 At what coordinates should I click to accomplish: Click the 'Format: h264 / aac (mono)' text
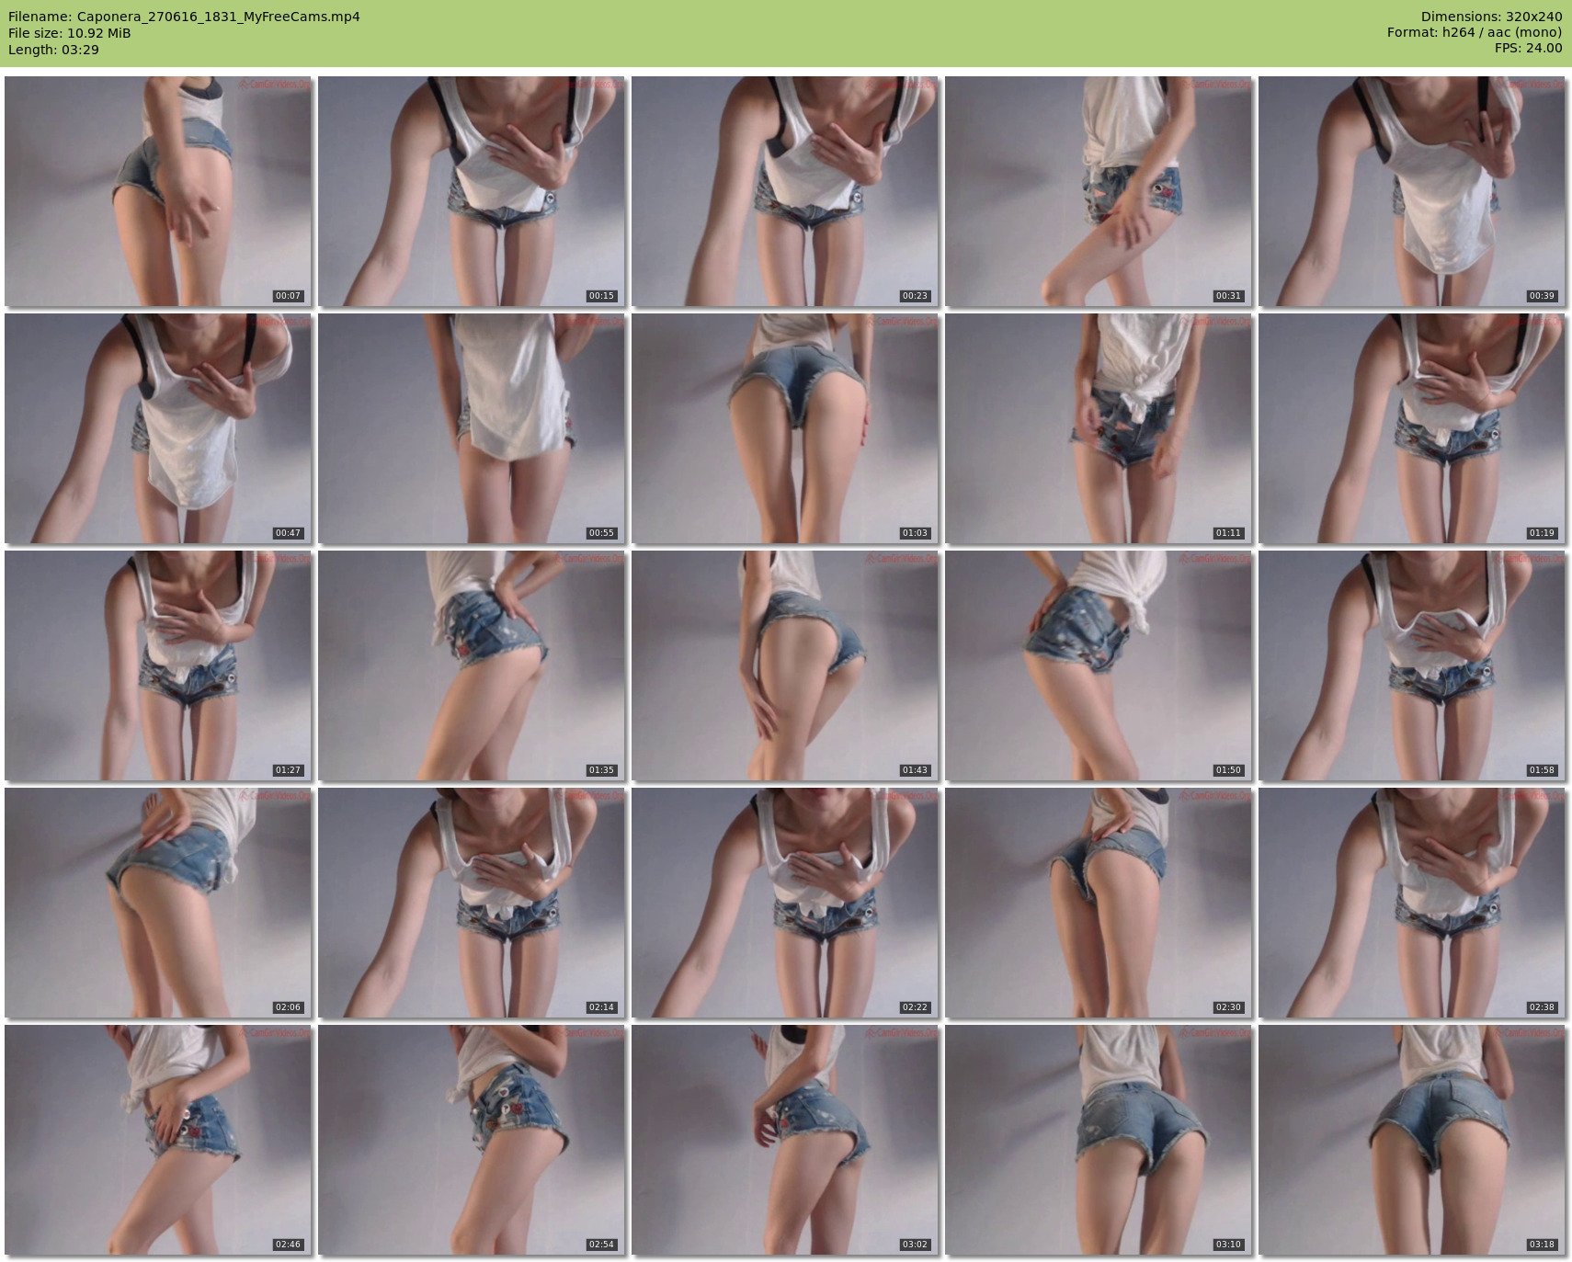click(1474, 32)
